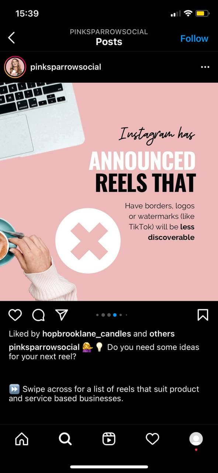Tap the active blue carousel dot indicator
The width and height of the screenshot is (218, 473).
coord(115,315)
